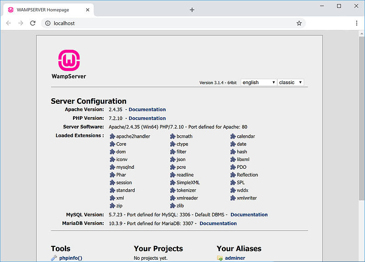The image size is (365, 262).
Task: Open MySQL Version Documentation link
Action: 249,214
